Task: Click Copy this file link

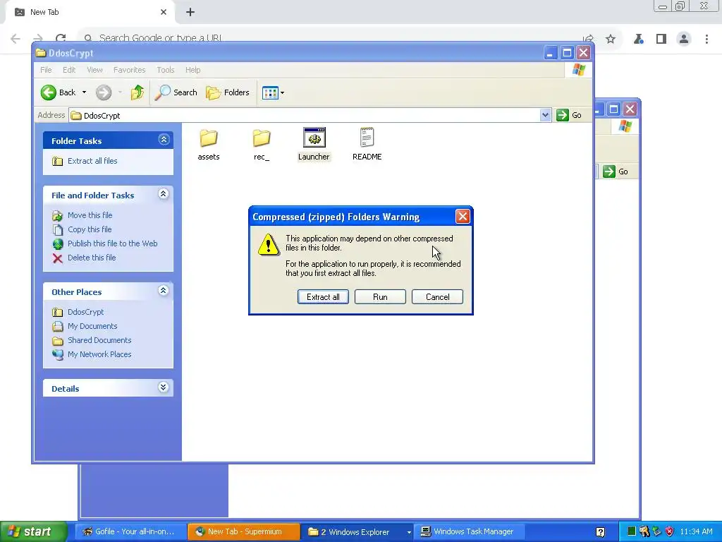Action: point(90,229)
